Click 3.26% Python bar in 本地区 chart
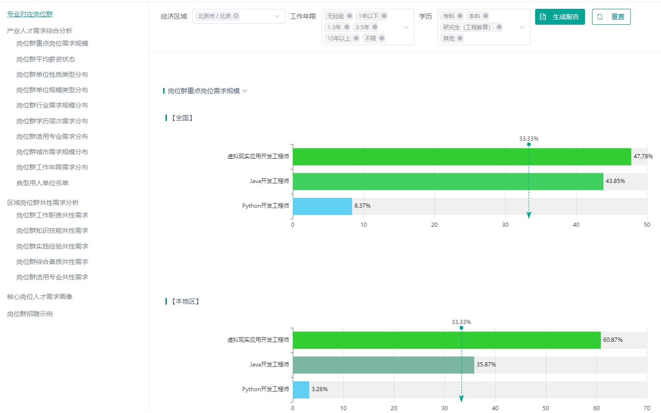This screenshot has width=661, height=413. 301,389
